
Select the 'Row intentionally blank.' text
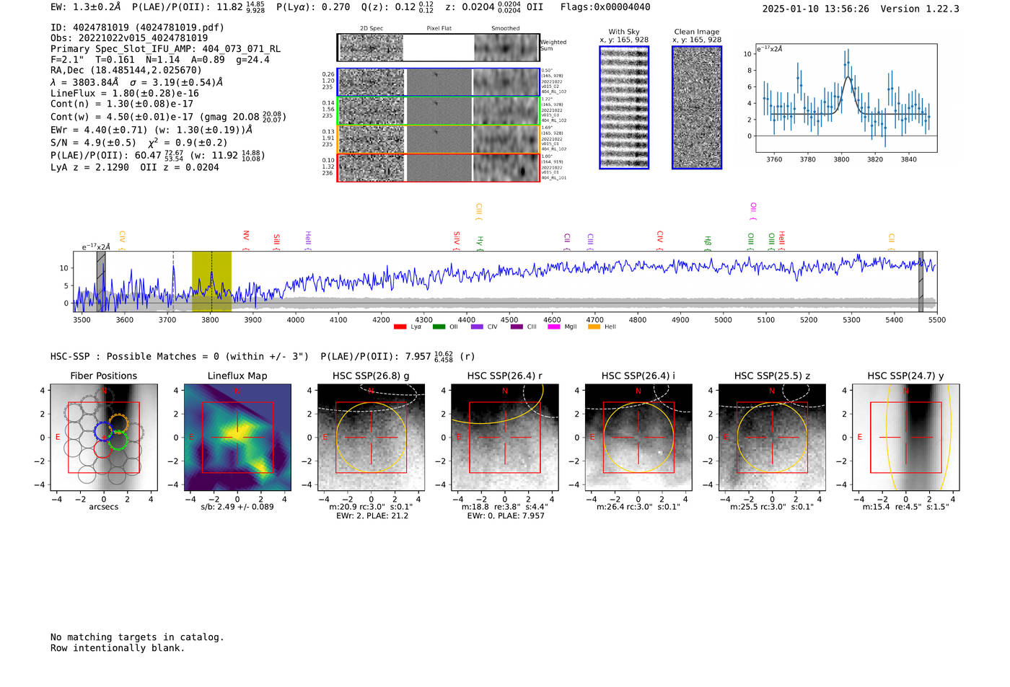(118, 647)
